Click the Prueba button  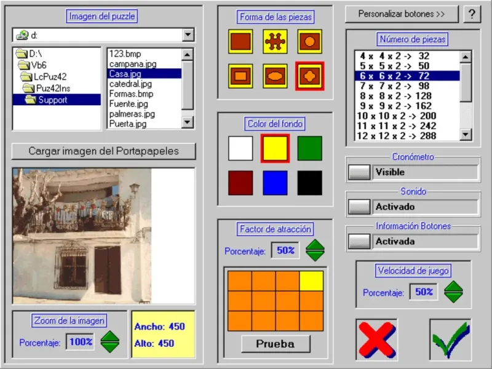click(276, 344)
